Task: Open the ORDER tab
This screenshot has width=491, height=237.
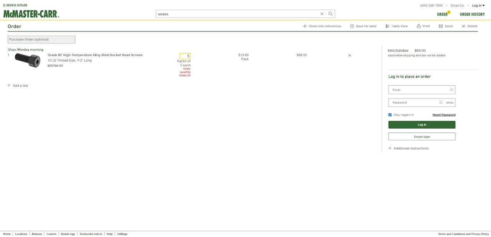Action: [443, 14]
